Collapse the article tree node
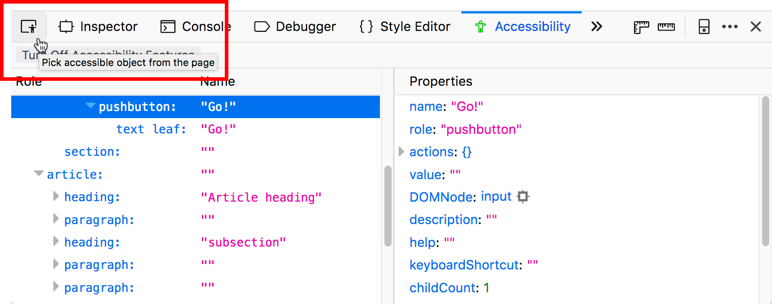This screenshot has height=304, width=772. coord(39,173)
